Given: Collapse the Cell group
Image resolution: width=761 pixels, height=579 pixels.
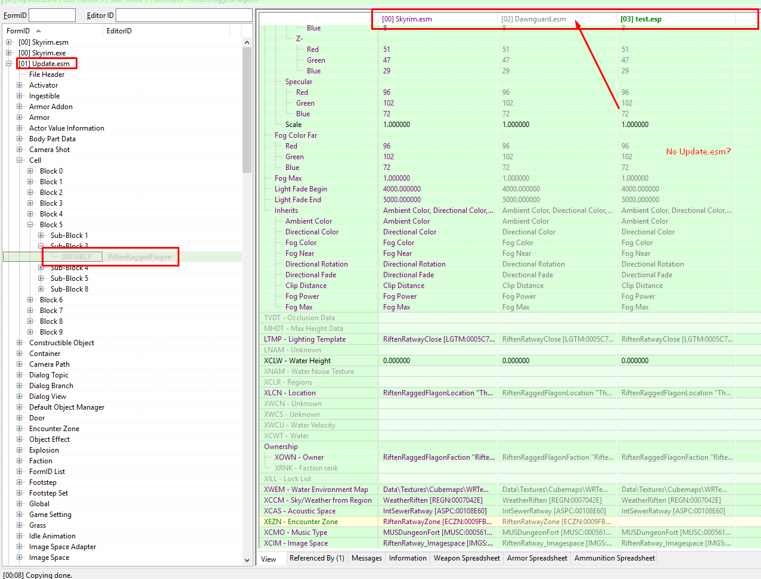Looking at the screenshot, I should click(x=20, y=160).
